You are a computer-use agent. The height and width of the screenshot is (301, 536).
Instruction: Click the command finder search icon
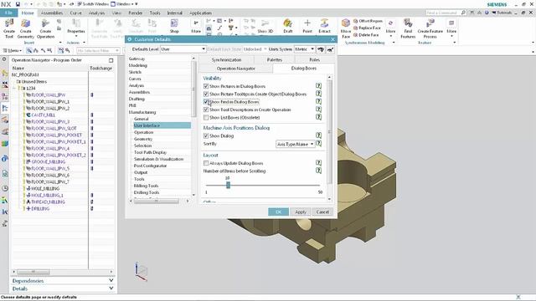(x=463, y=13)
